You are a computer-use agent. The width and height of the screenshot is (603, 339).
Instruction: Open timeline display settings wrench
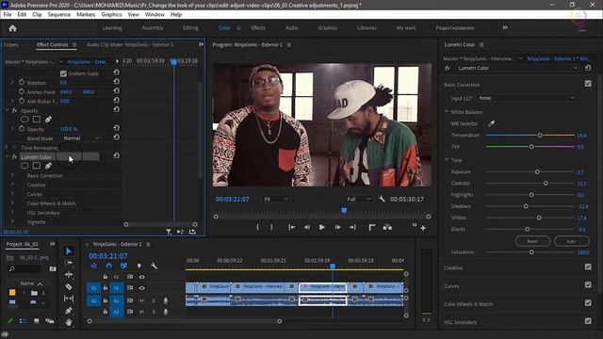(x=154, y=266)
